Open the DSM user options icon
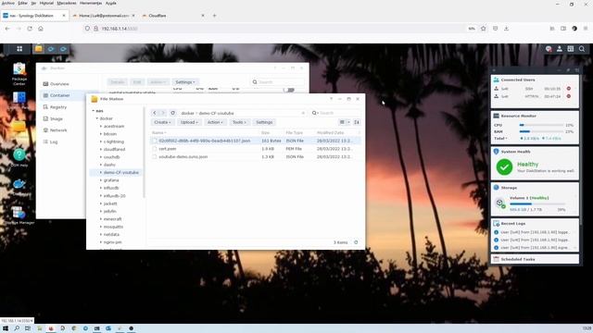The image size is (593, 333). pos(560,49)
